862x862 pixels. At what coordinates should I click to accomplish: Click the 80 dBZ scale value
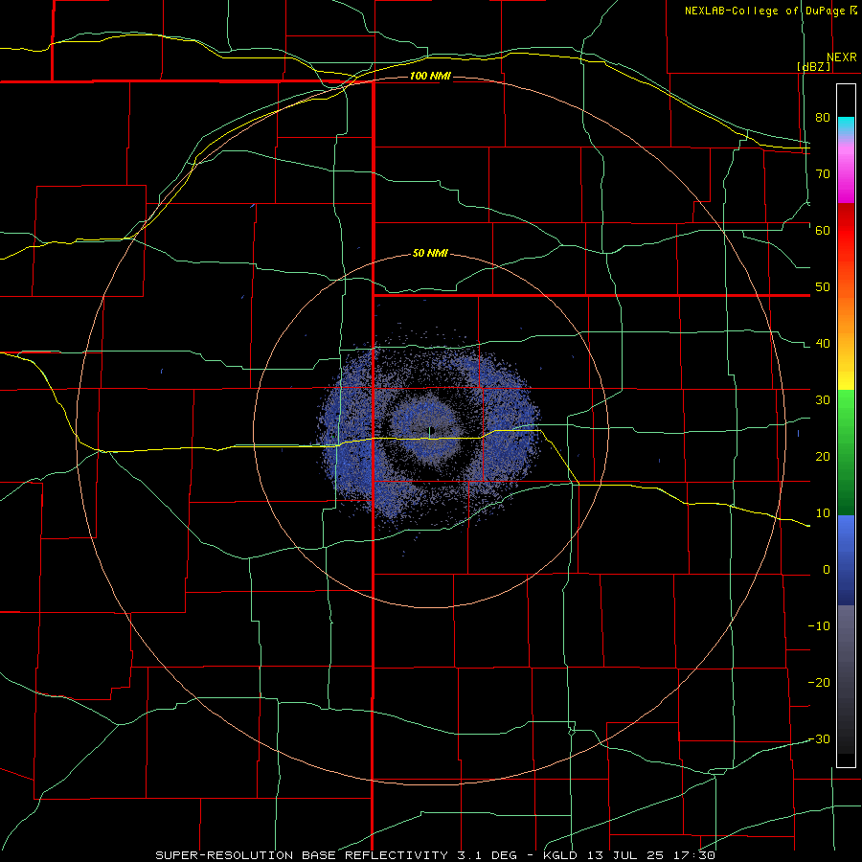(x=823, y=117)
